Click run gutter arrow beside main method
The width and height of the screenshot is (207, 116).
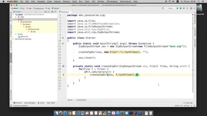pyautogui.click(x=63, y=43)
